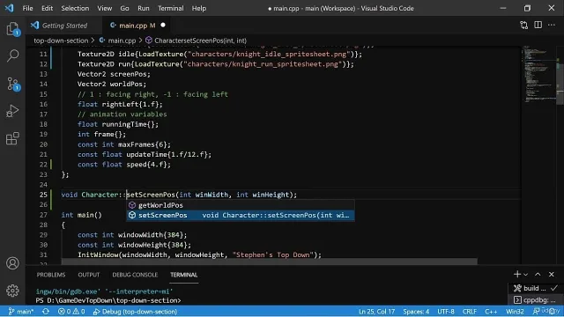This screenshot has height=317, width=564.
Task: Open changes compare icon in editor toolbar
Action: tap(523, 26)
